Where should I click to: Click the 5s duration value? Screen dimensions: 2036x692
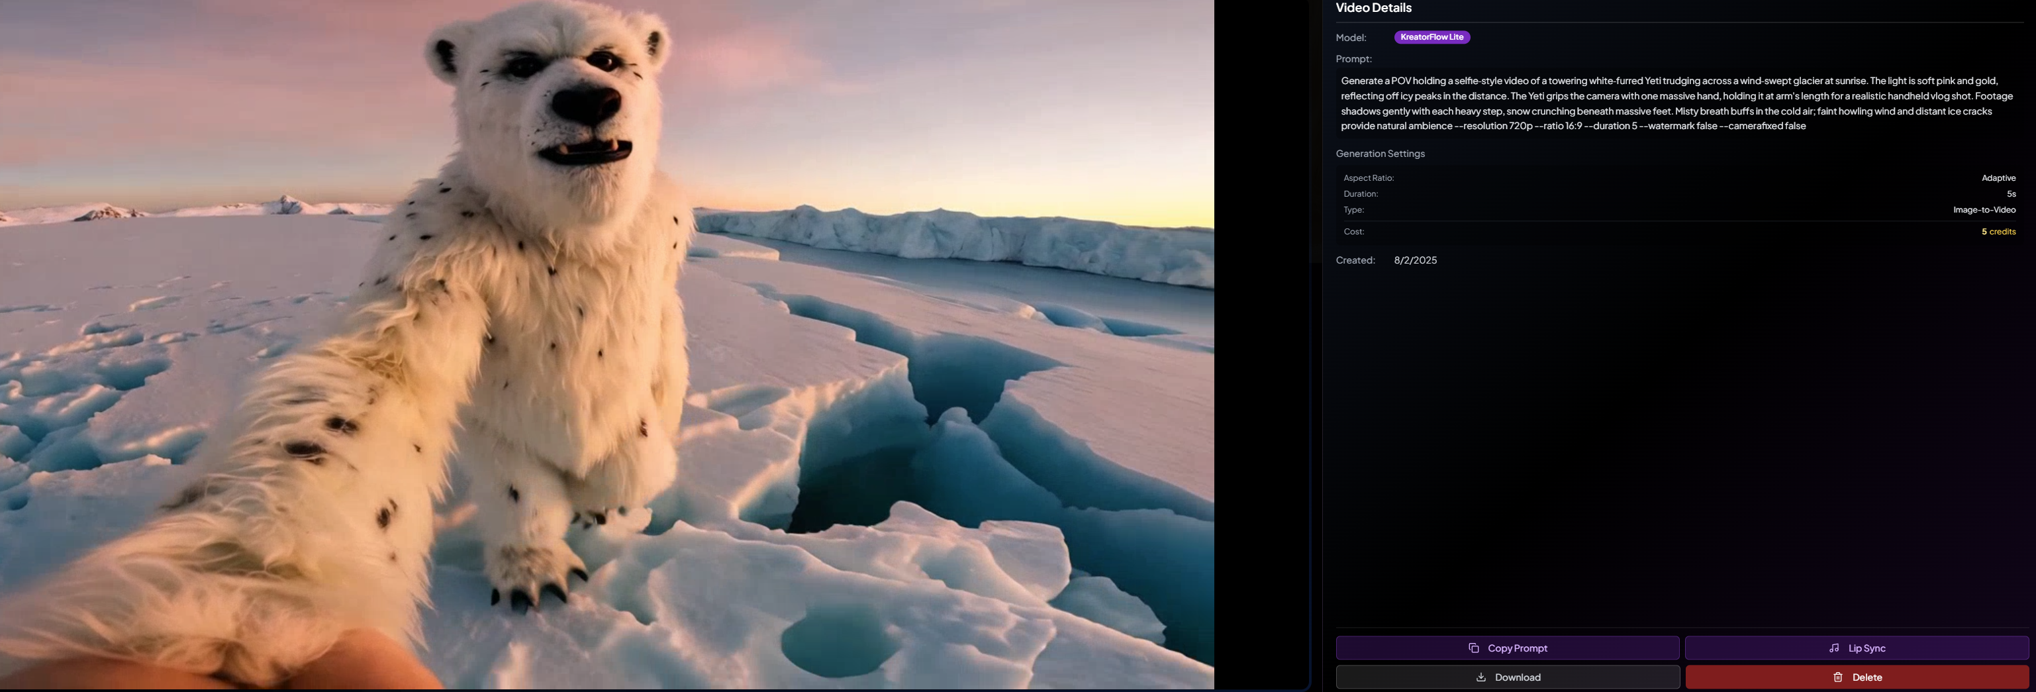tap(2011, 194)
